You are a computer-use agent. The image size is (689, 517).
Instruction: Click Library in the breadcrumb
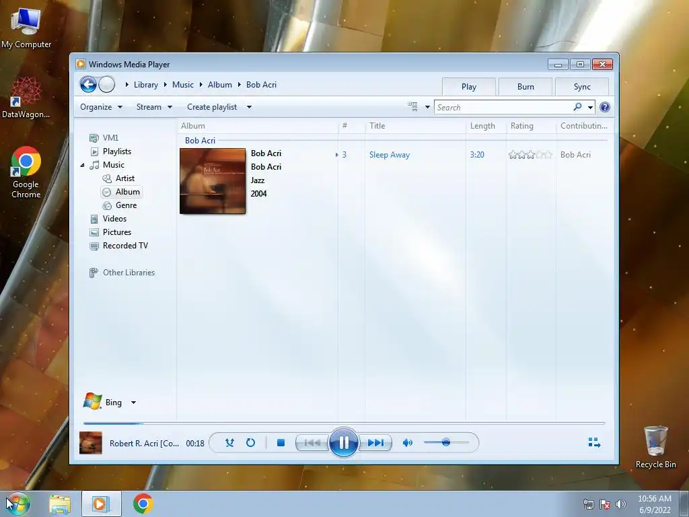[x=146, y=85]
